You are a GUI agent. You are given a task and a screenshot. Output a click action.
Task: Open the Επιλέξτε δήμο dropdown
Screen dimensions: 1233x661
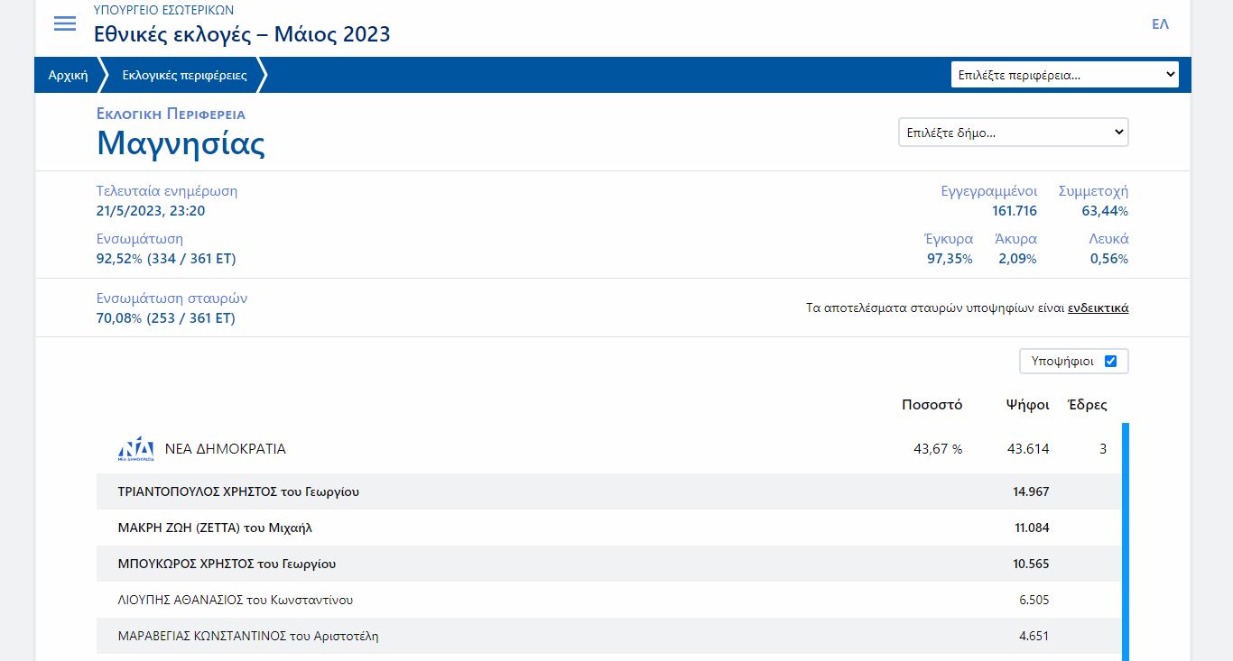pos(1014,133)
